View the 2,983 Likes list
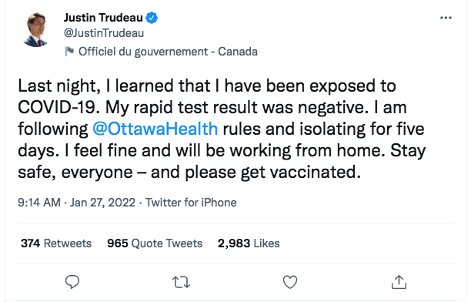Image resolution: width=471 pixels, height=302 pixels. pyautogui.click(x=249, y=243)
